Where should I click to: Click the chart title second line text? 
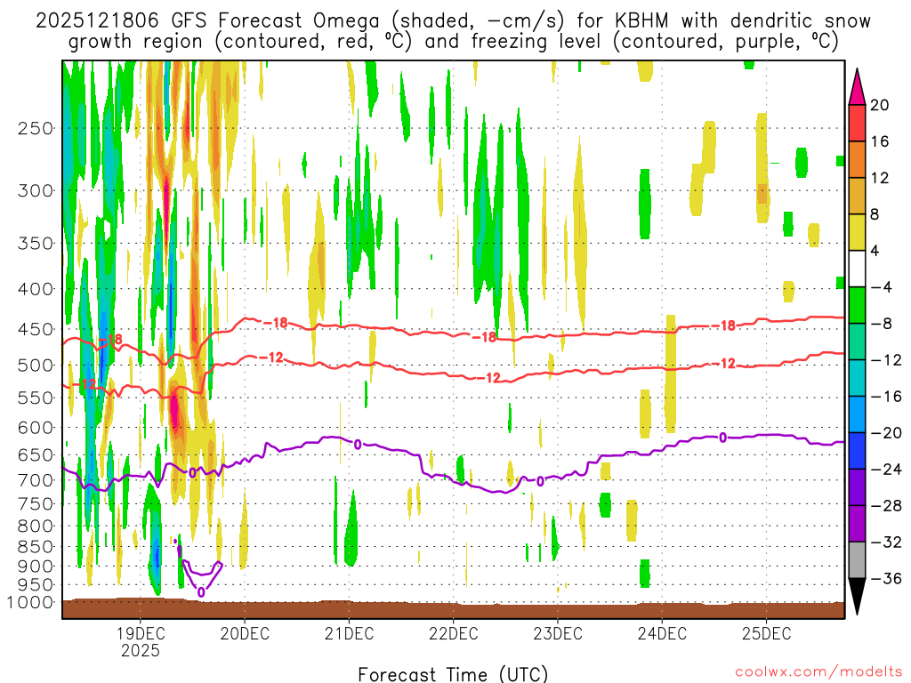[453, 42]
